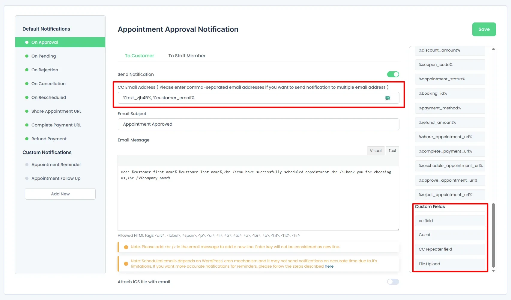The height and width of the screenshot is (300, 511).
Task: Switch to the To Staff Member tab
Action: pos(187,56)
